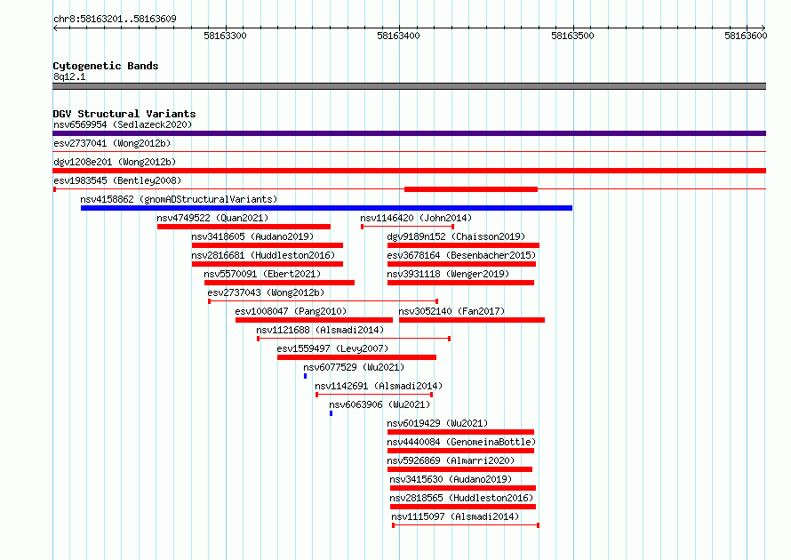Image resolution: width=791 pixels, height=560 pixels.
Task: Click the esv1559497 (Levy2007) label
Action: pos(332,348)
